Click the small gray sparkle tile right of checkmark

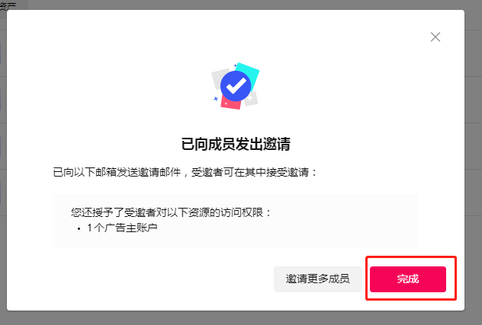pyautogui.click(x=252, y=99)
